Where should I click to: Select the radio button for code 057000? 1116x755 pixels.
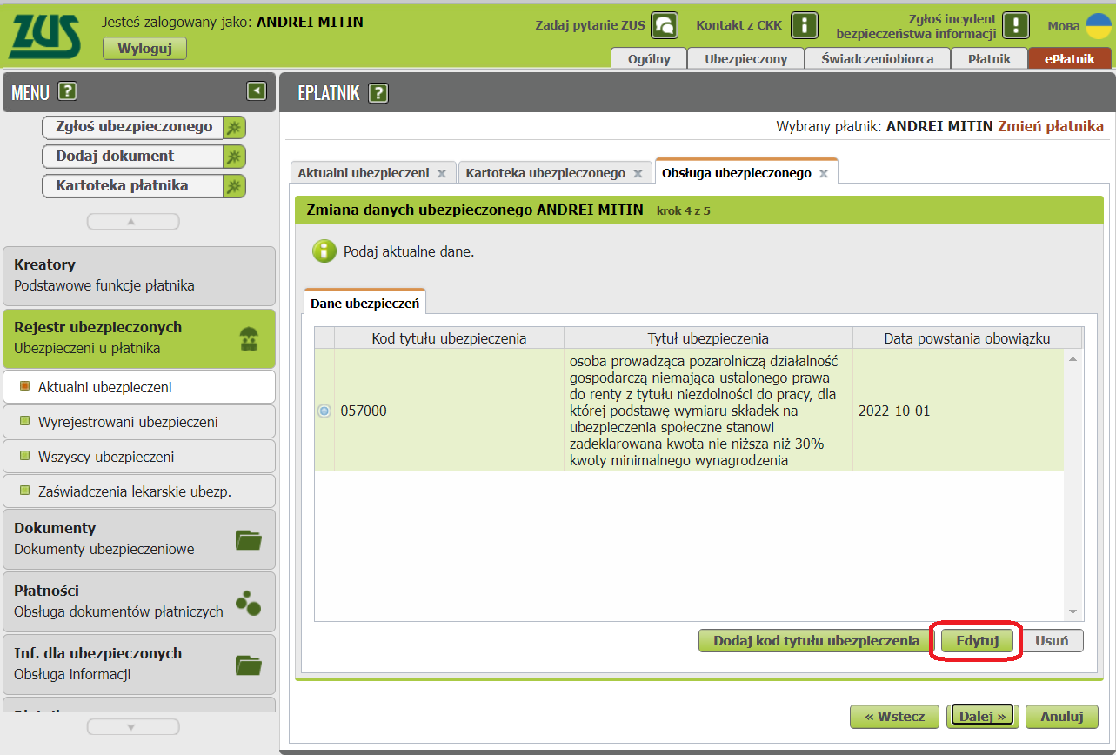[324, 411]
